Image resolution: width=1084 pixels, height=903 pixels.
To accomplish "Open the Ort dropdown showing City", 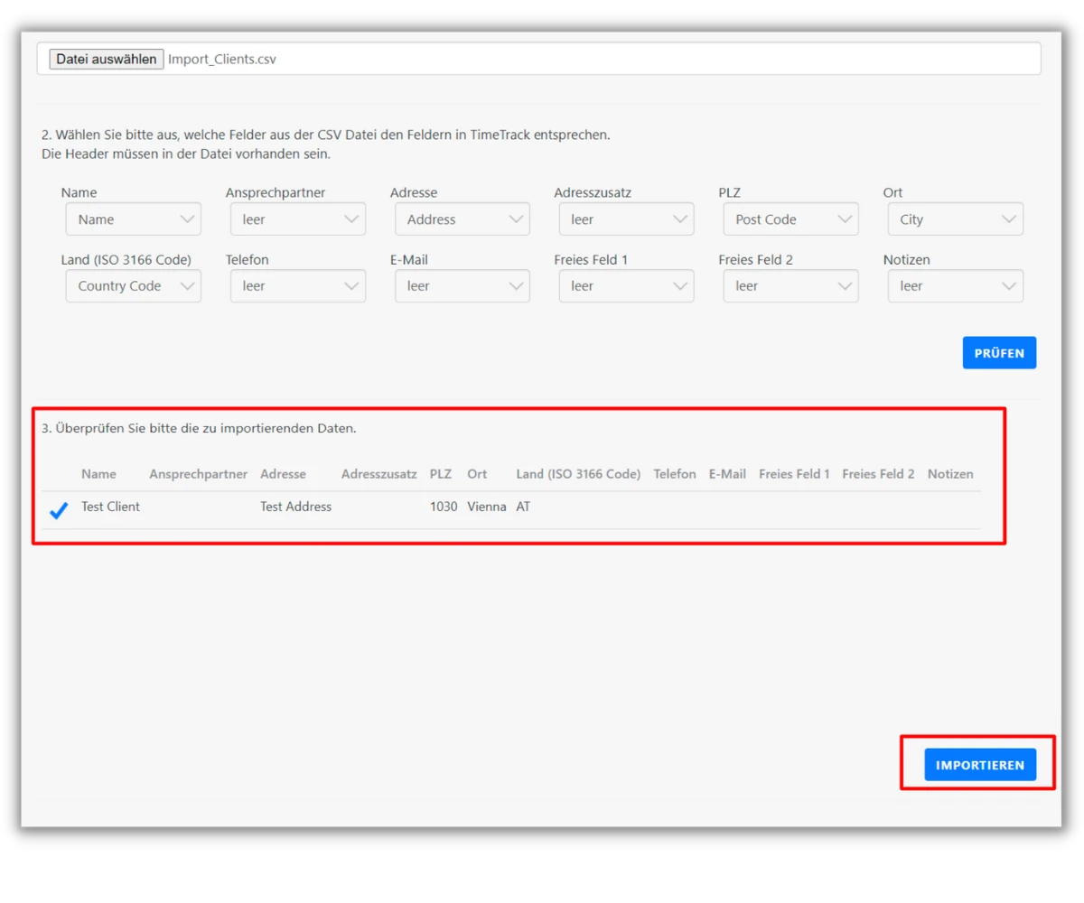I will pos(955,219).
